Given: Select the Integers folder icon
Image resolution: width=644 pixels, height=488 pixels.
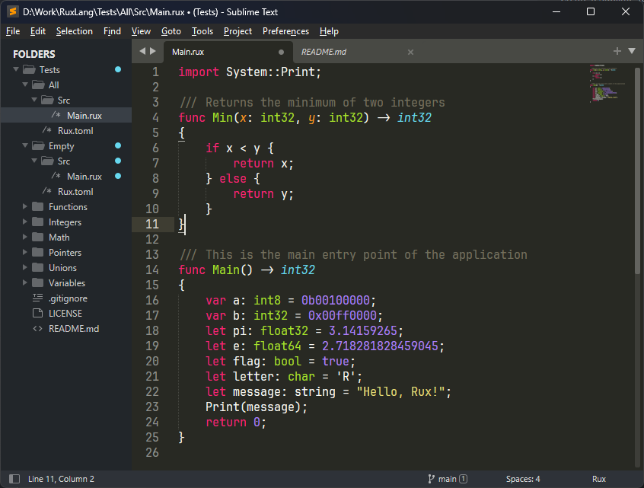Looking at the screenshot, I should [x=38, y=222].
